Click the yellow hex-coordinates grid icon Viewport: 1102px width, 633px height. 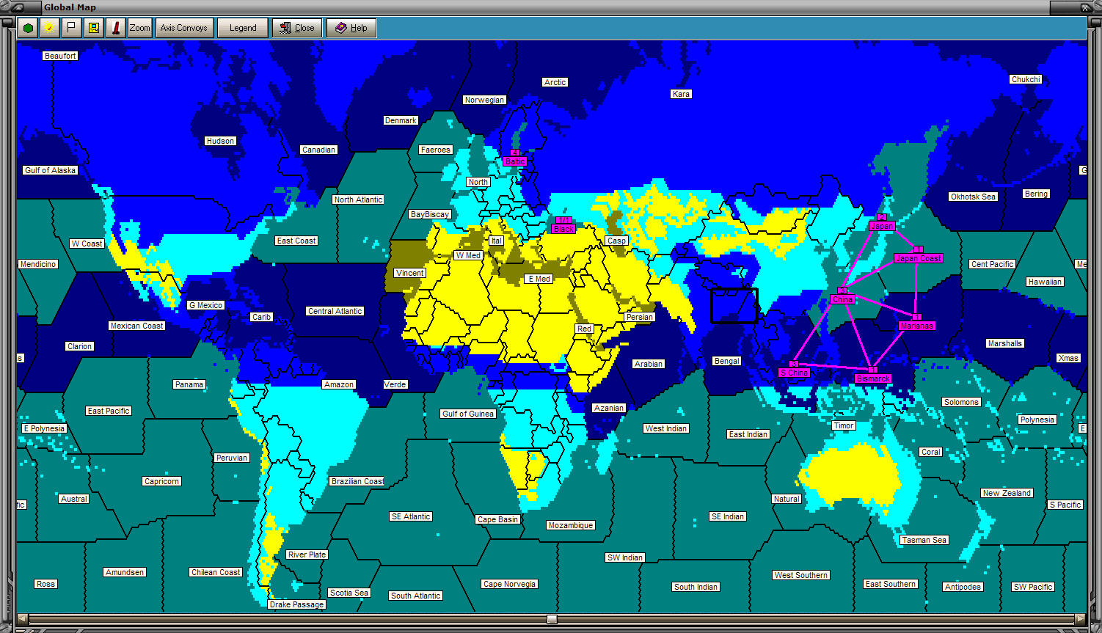(x=92, y=27)
